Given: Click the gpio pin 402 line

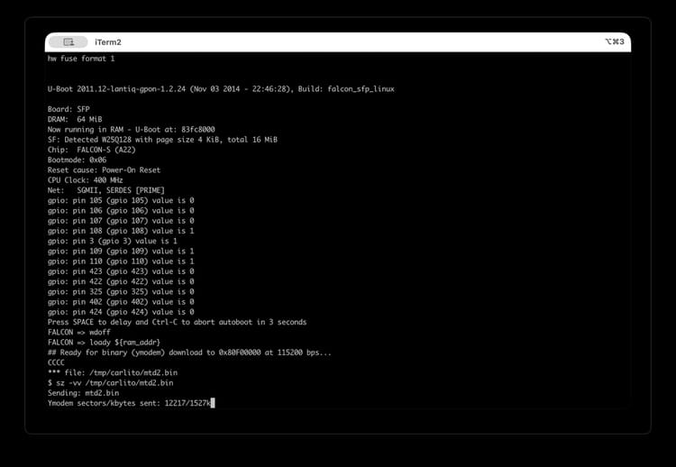Looking at the screenshot, I should [x=121, y=301].
